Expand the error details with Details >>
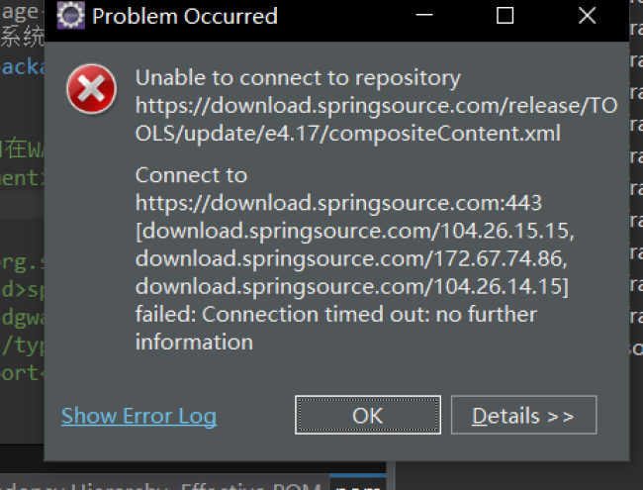This screenshot has width=643, height=490. tap(523, 416)
